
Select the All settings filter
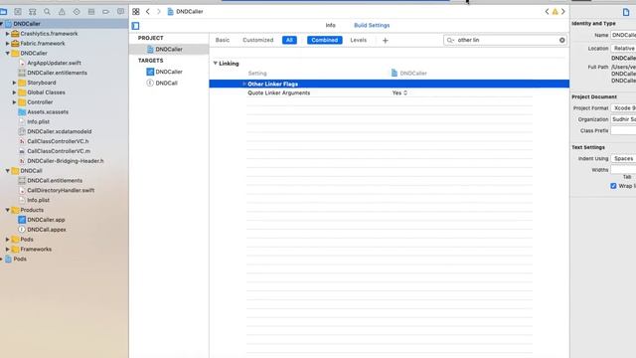pyautogui.click(x=289, y=40)
